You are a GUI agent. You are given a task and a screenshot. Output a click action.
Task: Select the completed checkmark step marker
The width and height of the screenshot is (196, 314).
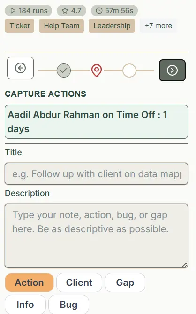coord(64,71)
